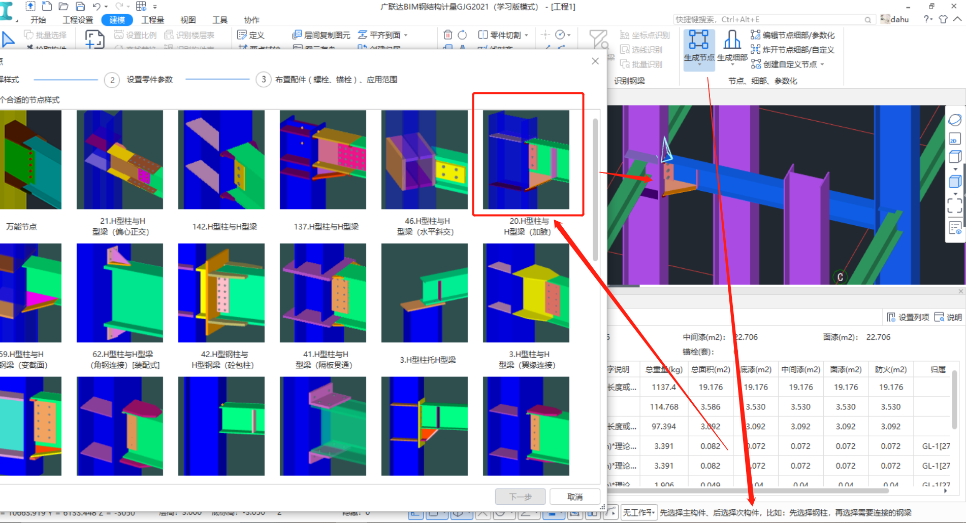Select thumbnail 137.H型柱与H型梁

click(323, 159)
